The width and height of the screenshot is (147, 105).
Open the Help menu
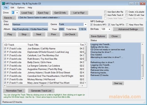30,7
